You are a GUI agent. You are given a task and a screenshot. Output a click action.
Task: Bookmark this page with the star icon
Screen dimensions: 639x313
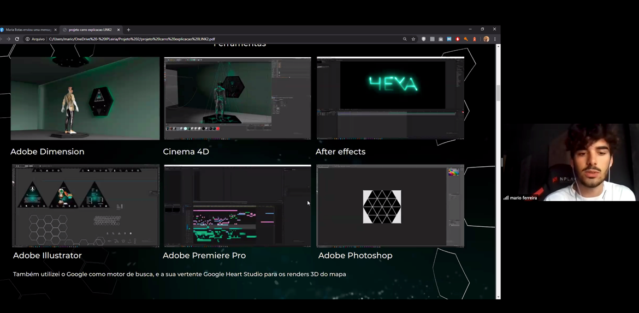(x=413, y=39)
